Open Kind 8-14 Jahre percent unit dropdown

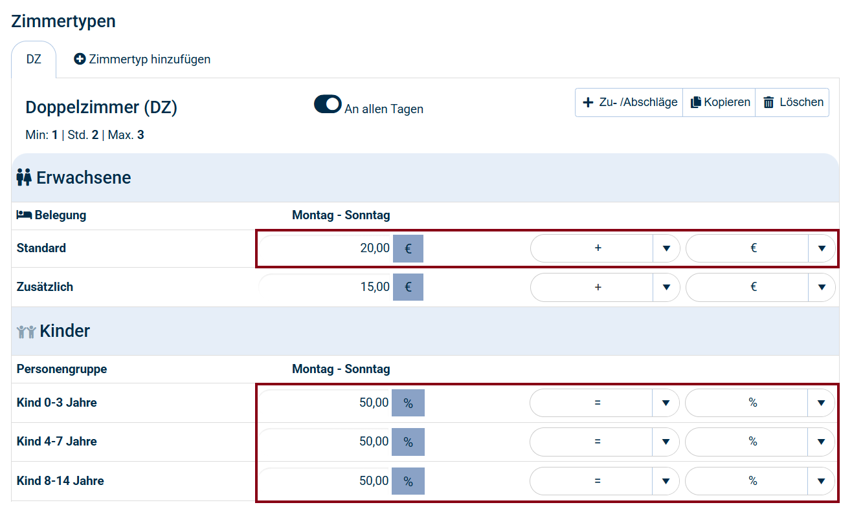[x=821, y=480]
